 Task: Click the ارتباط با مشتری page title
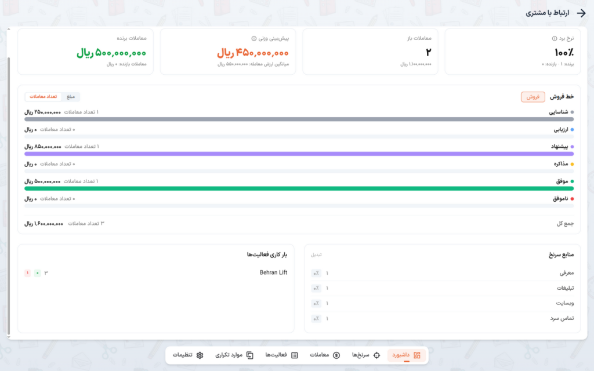coord(548,13)
